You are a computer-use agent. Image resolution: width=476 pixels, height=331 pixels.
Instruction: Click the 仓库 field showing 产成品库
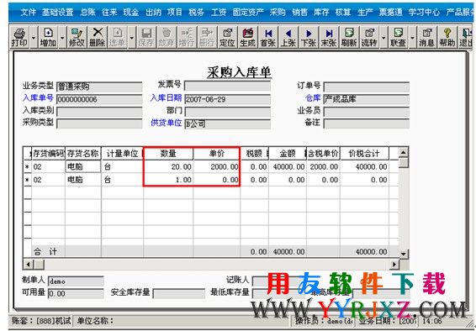tap(366, 99)
